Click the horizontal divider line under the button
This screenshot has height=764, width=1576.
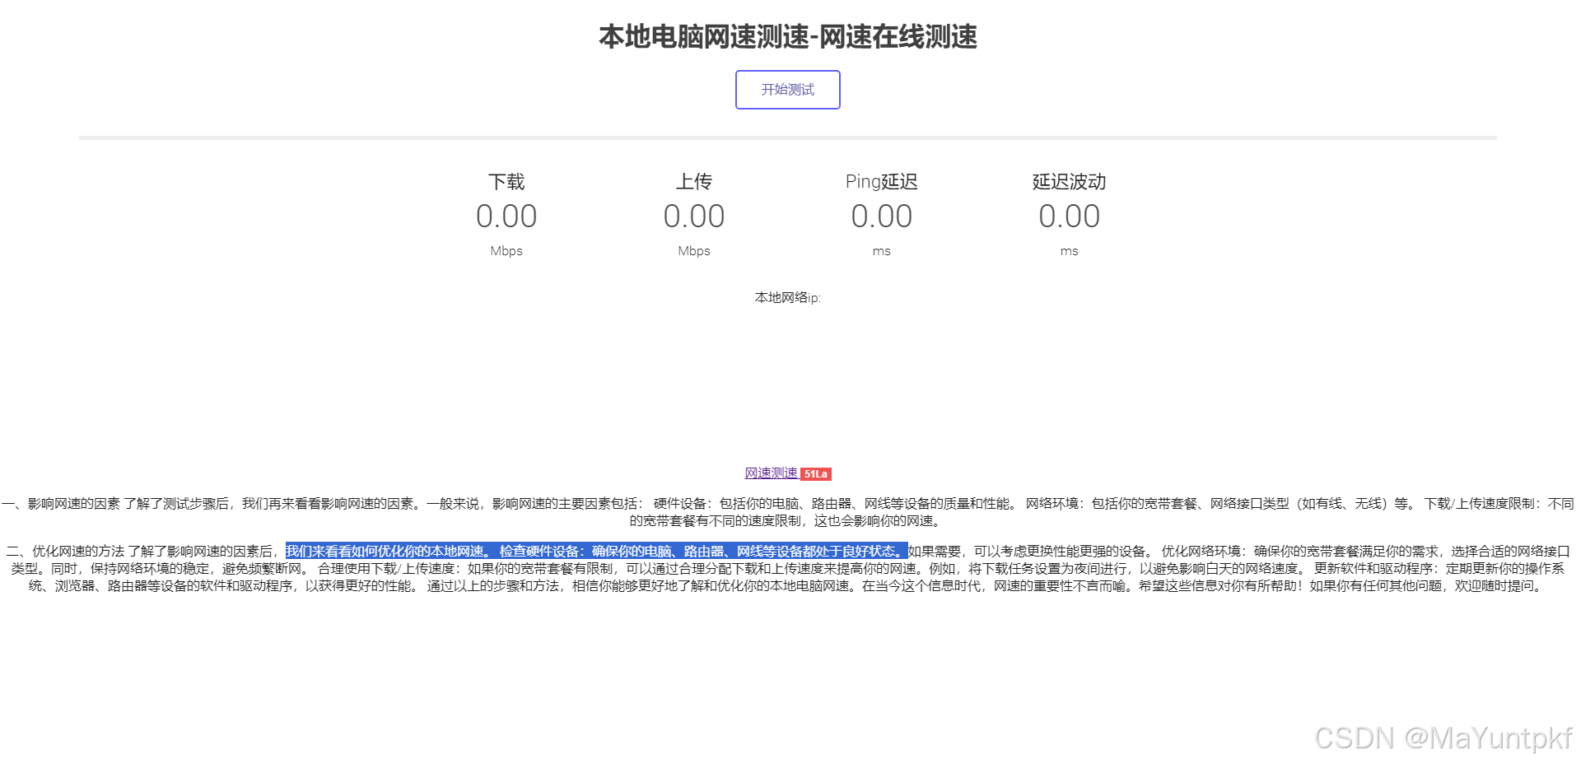tap(787, 137)
